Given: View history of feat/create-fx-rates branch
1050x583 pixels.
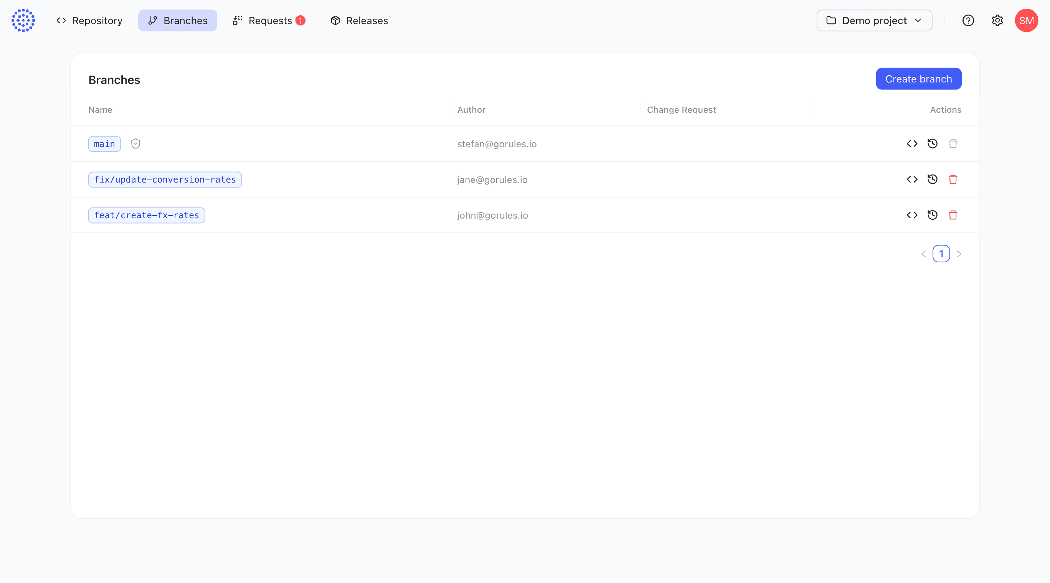Looking at the screenshot, I should (x=932, y=215).
